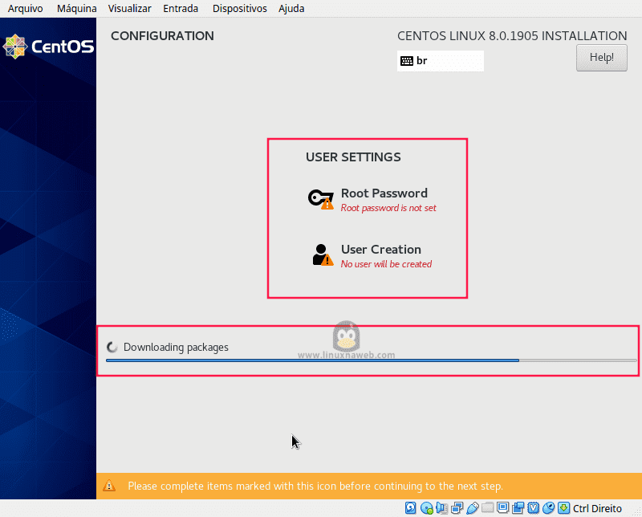This screenshot has height=517, width=642.
Task: Open the Arquivo menu
Action: click(26, 9)
